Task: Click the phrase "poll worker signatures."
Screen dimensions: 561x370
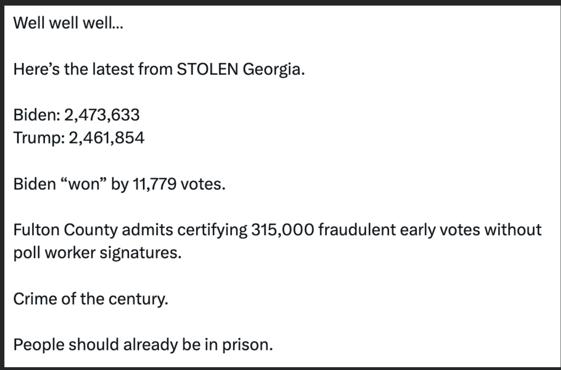Action: (x=97, y=253)
